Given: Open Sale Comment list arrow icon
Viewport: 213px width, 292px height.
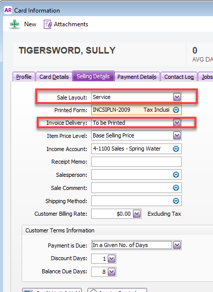Looking at the screenshot, I should (176, 188).
